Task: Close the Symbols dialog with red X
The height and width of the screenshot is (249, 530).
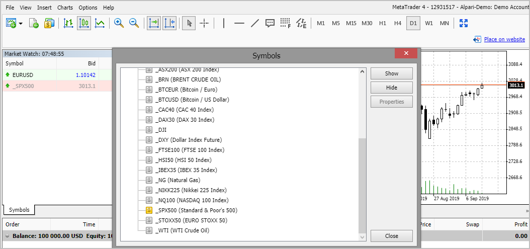Action: coord(406,53)
